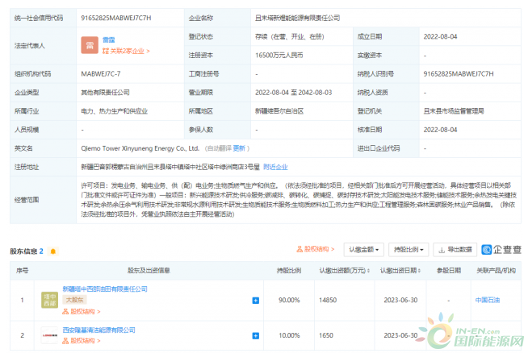
Task: Click the 90.00% shareholding value
Action: tap(289, 301)
